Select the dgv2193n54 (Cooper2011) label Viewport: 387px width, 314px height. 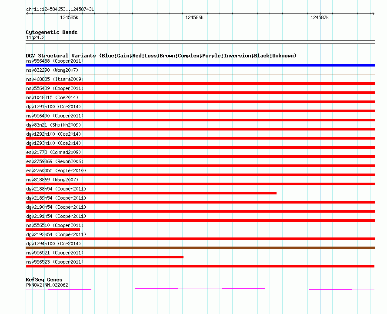pyautogui.click(x=56, y=234)
